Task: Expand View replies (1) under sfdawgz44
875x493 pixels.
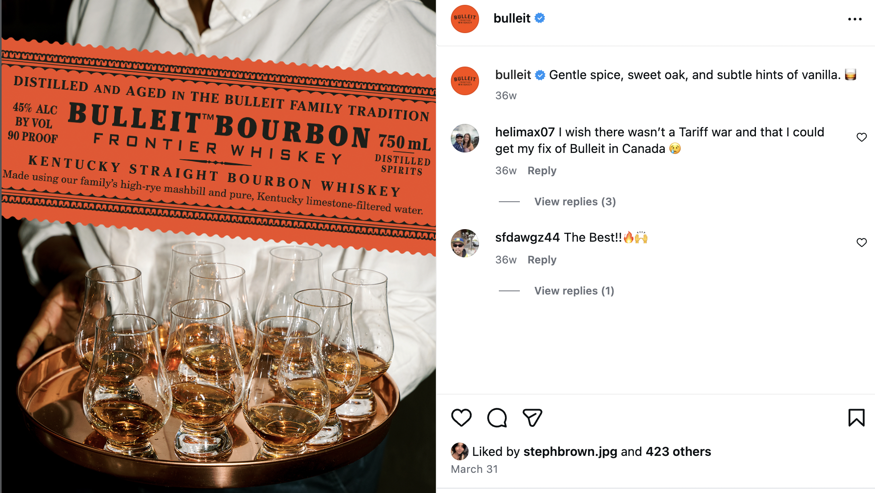Action: (x=574, y=290)
